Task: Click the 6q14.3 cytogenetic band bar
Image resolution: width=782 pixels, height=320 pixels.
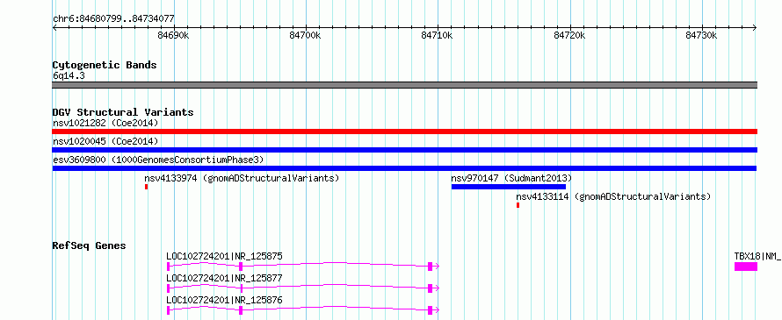Action: tap(404, 85)
